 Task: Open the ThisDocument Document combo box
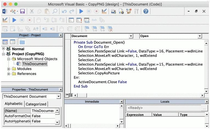pos(32,96)
